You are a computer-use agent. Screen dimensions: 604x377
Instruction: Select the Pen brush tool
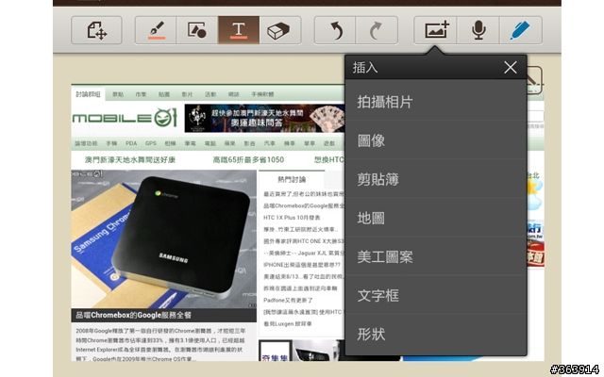(156, 30)
